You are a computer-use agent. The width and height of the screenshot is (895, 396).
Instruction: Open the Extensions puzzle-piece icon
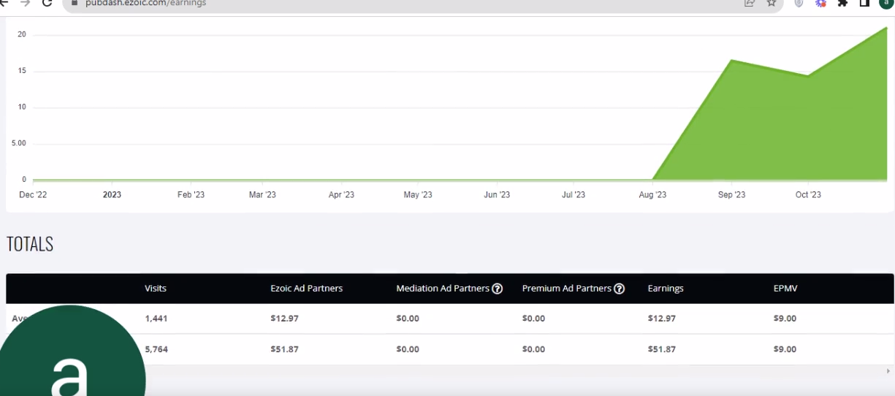coord(842,3)
